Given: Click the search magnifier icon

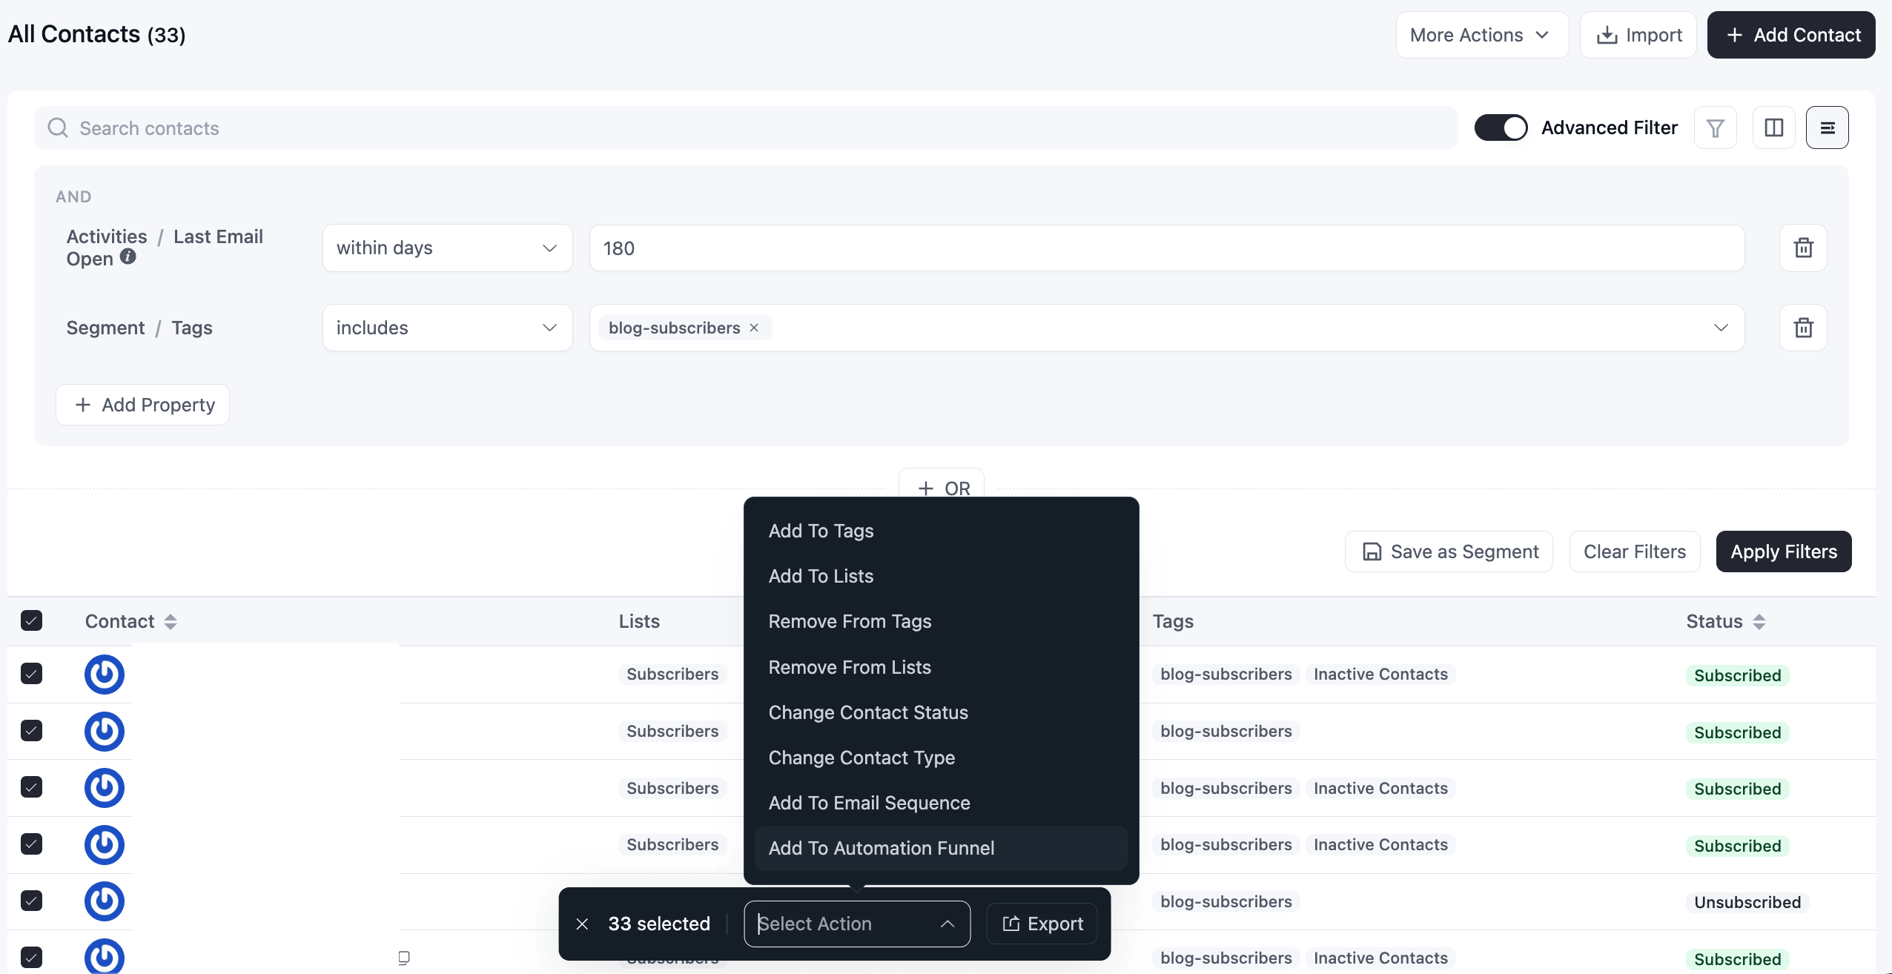Looking at the screenshot, I should coord(57,128).
